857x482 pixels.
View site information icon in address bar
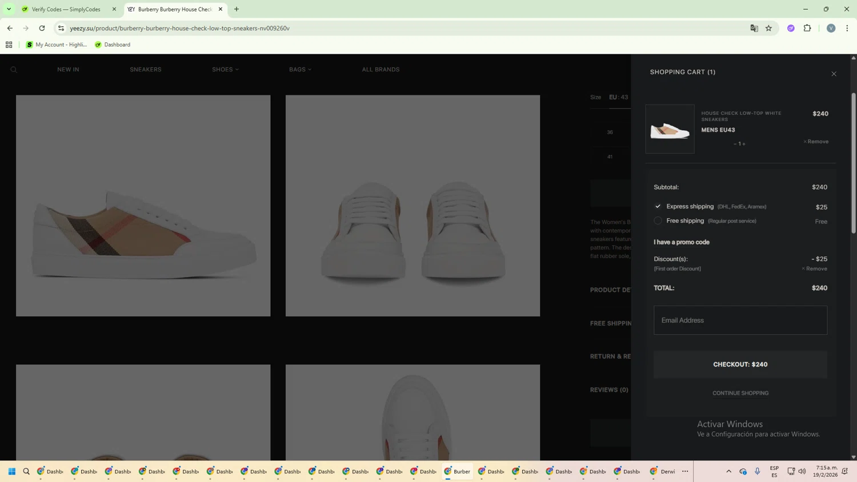61,28
